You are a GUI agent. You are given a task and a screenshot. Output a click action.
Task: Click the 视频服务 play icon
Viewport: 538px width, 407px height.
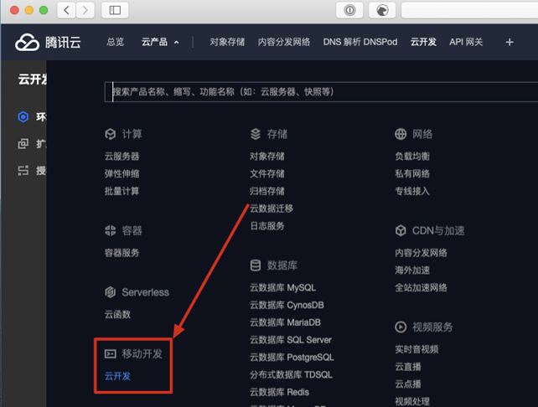[401, 327]
